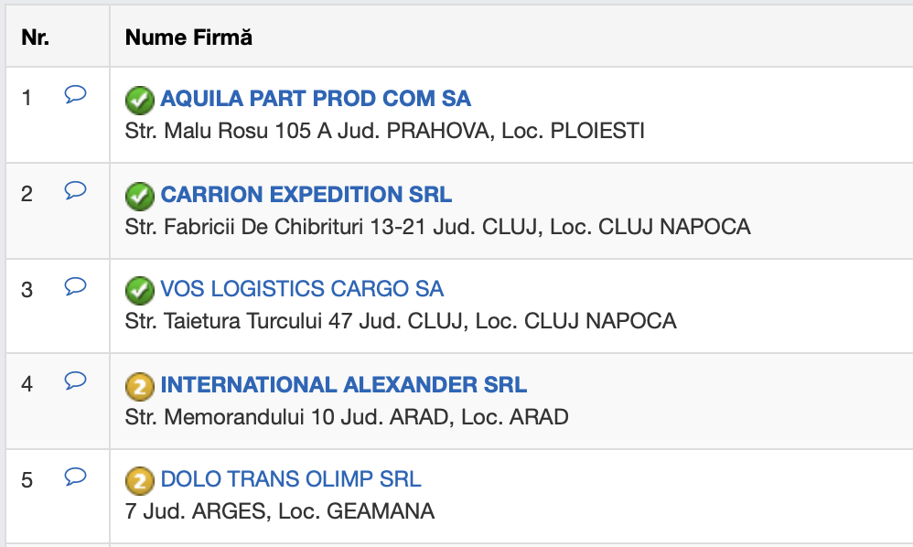Open comment bubble for row 3
The width and height of the screenshot is (913, 547).
(x=76, y=286)
